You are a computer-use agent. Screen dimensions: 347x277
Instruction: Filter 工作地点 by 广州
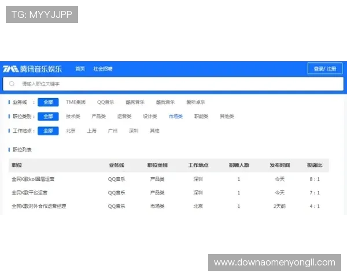(113, 131)
